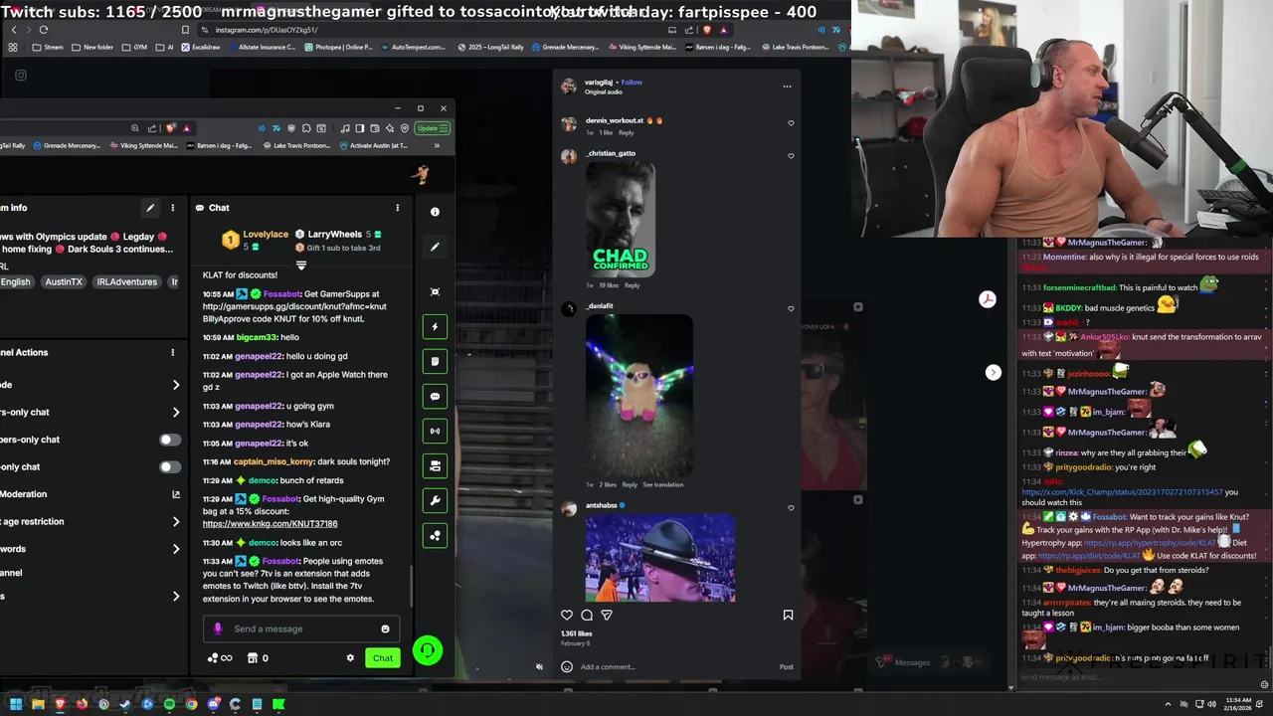Screen dimensions: 1273x716
Task: Expand followers-only chat chevron
Action: coord(176,412)
